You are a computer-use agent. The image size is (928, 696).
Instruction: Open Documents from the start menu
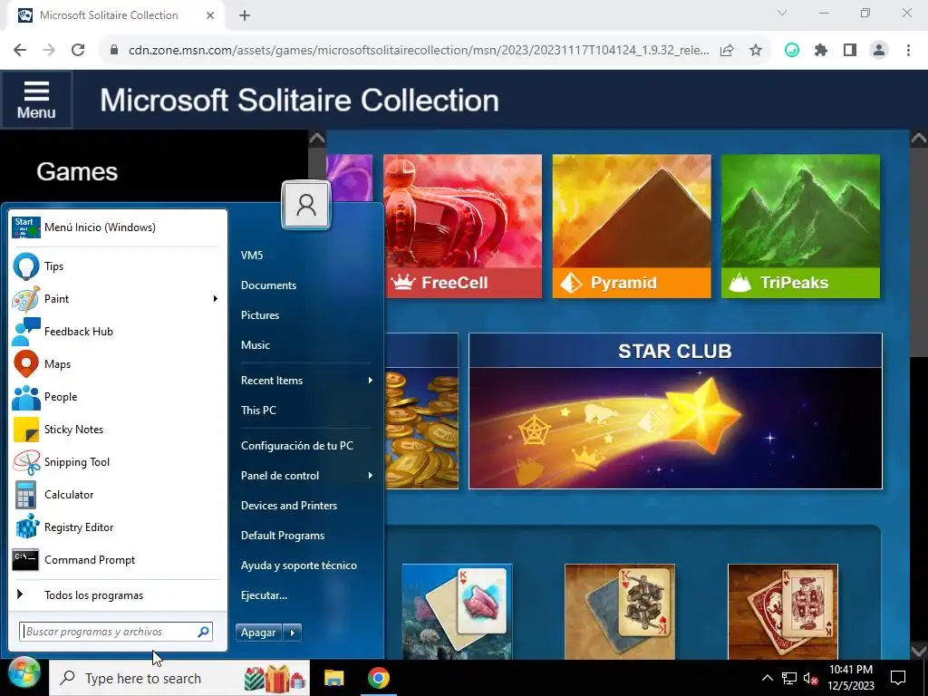click(268, 285)
